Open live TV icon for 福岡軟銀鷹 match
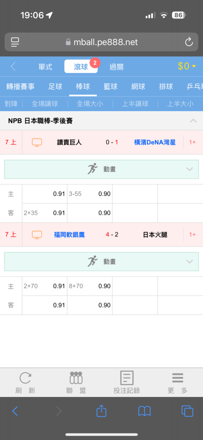 click(x=37, y=235)
